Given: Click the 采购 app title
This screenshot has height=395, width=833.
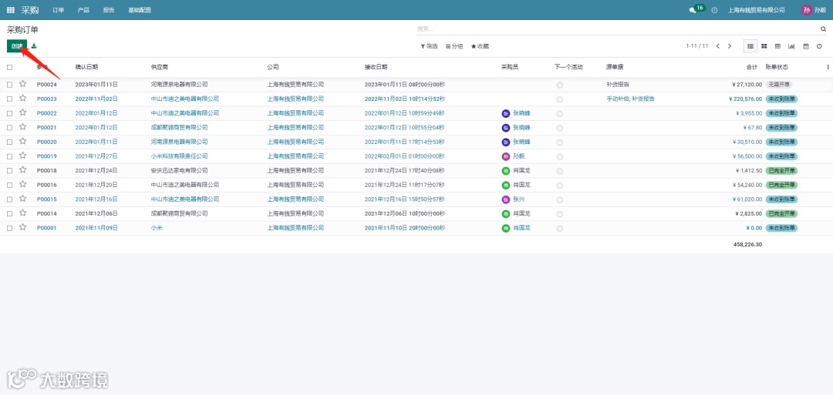Looking at the screenshot, I should pos(30,10).
